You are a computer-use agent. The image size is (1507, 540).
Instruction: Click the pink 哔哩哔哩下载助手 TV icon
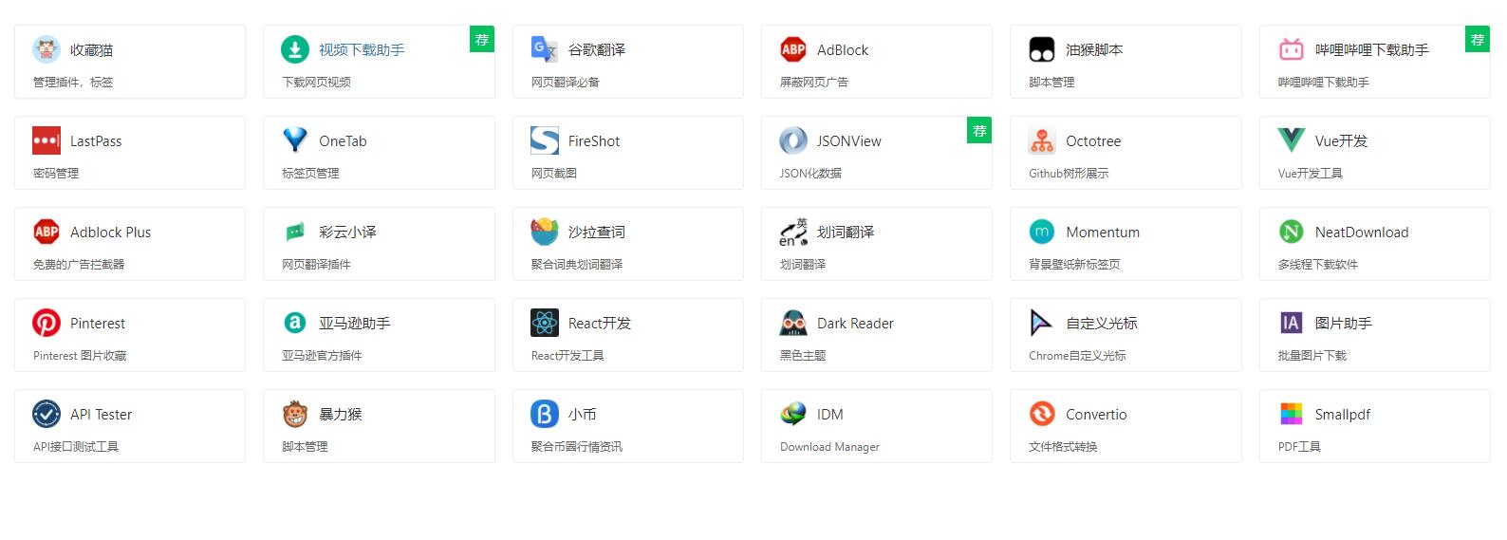coord(1292,49)
